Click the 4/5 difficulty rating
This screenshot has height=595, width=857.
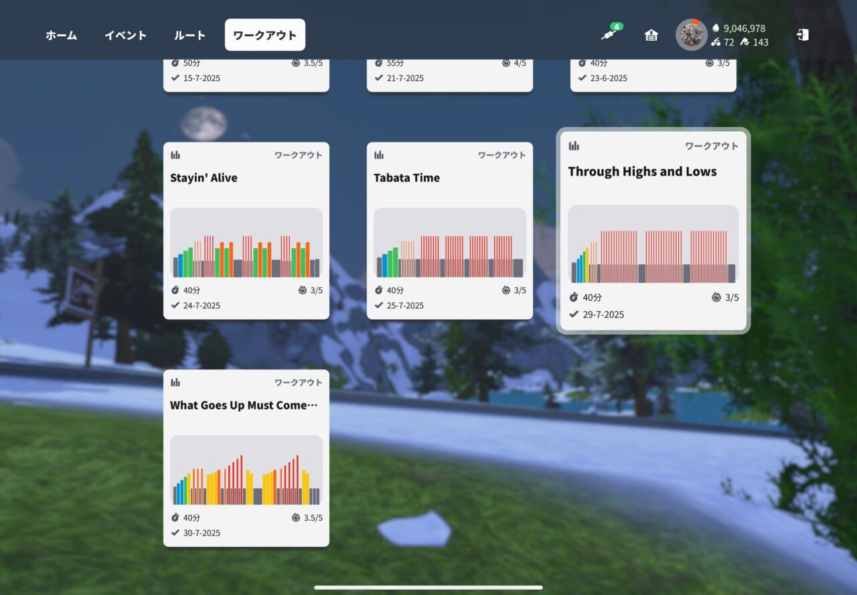tap(520, 63)
